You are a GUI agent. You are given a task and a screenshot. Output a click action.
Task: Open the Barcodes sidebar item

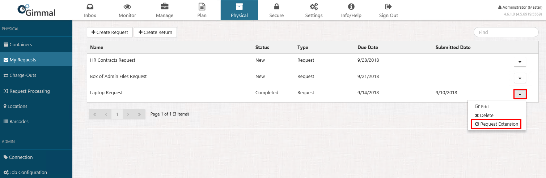click(x=19, y=122)
